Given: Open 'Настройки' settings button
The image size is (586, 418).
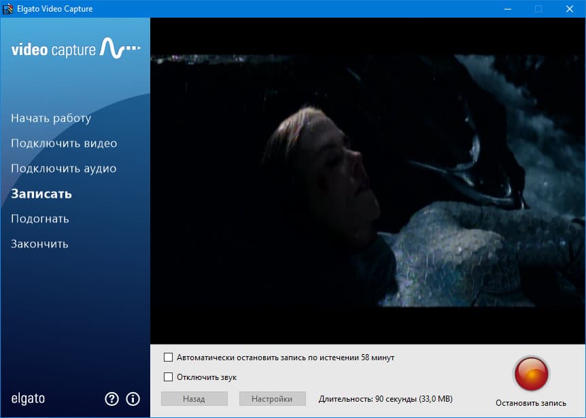Looking at the screenshot, I should (272, 399).
